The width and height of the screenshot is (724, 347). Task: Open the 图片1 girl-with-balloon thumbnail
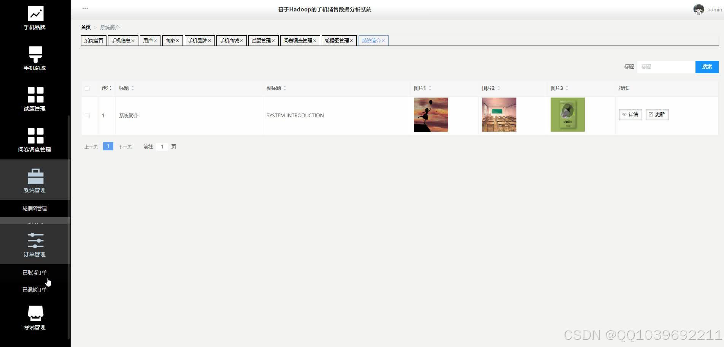[431, 115]
